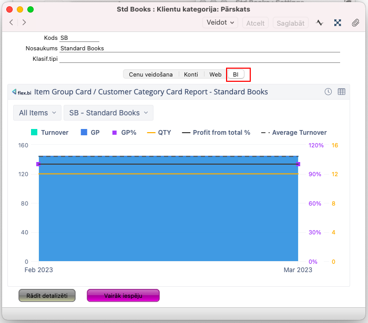Click the Vairāk iespēju button
368x323 pixels.
(x=123, y=296)
